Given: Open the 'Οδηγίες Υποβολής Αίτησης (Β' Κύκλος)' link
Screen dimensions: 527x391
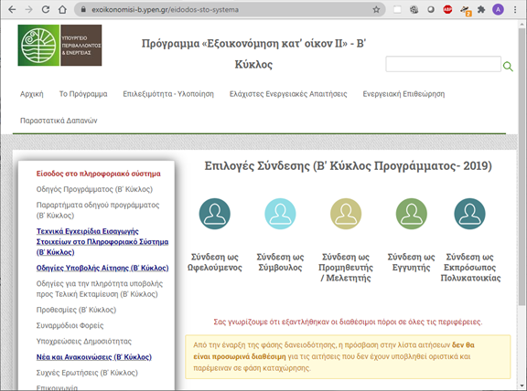Looking at the screenshot, I should (x=102, y=269).
